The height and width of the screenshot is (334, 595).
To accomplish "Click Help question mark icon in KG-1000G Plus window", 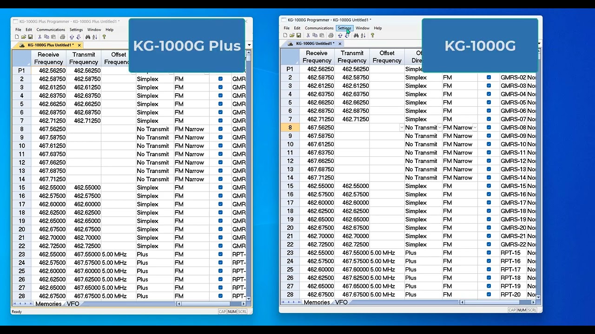I will 104,37.
